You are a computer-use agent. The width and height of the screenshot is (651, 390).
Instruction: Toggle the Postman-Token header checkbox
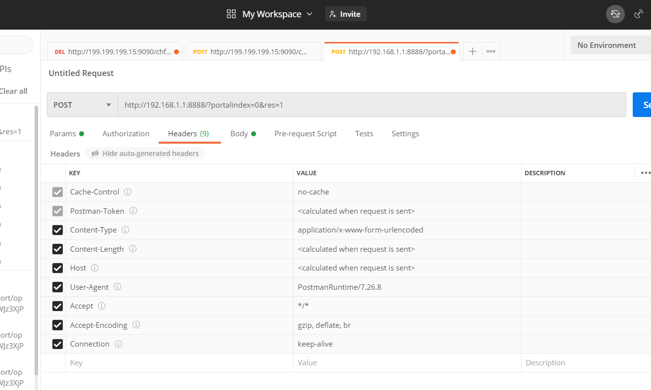(x=57, y=211)
